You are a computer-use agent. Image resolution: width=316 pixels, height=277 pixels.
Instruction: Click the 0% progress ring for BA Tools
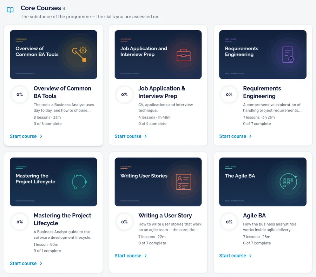click(20, 94)
